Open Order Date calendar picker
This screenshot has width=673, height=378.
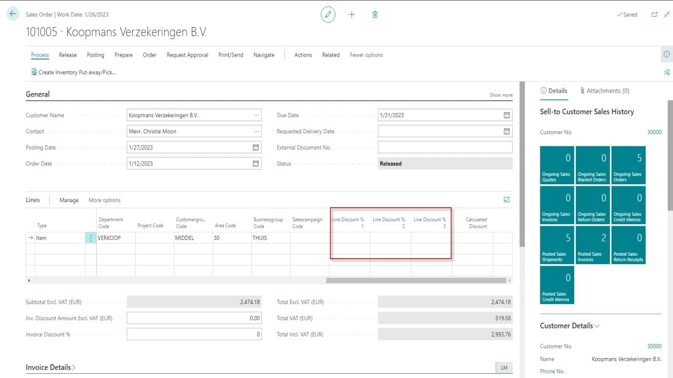click(x=256, y=164)
